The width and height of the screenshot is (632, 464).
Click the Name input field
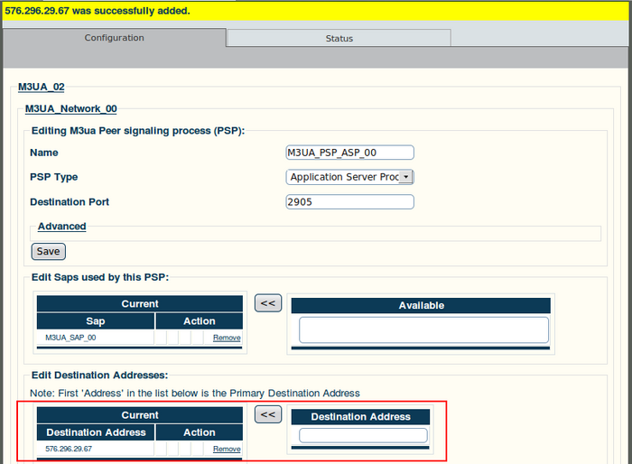pos(350,153)
